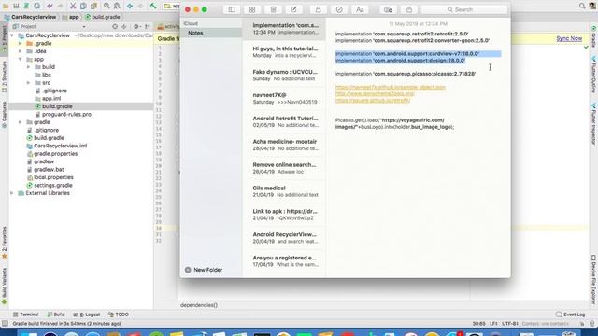Click the Make Project hammer icon
Viewport: 598px width, 336px height.
(153, 6)
